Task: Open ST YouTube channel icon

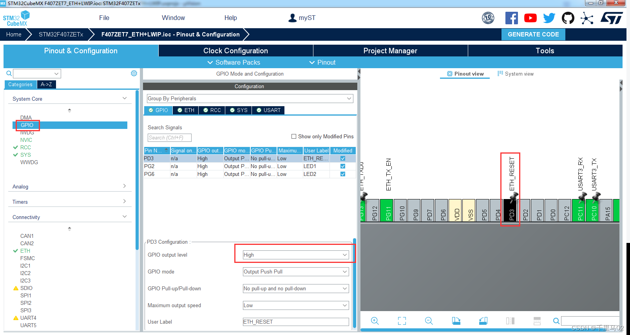Action: click(x=530, y=18)
